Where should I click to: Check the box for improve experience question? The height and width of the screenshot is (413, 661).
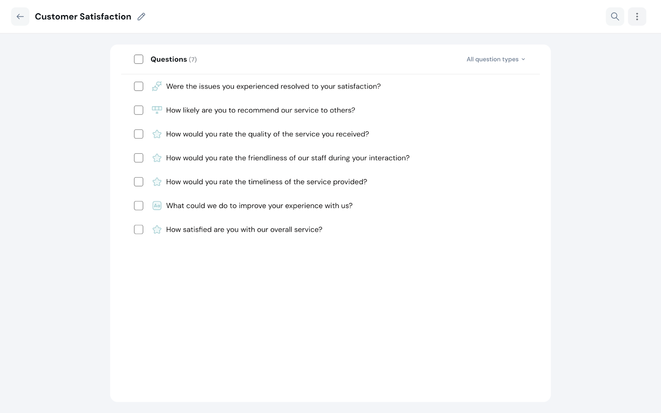139,206
